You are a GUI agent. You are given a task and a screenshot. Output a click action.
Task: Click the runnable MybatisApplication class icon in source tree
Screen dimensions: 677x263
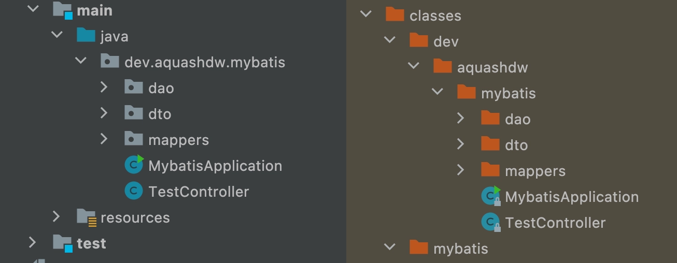point(134,165)
